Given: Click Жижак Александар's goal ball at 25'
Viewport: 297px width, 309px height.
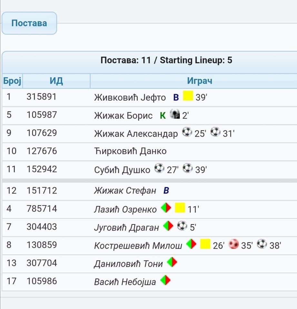Looking at the screenshot, I should click(187, 132).
